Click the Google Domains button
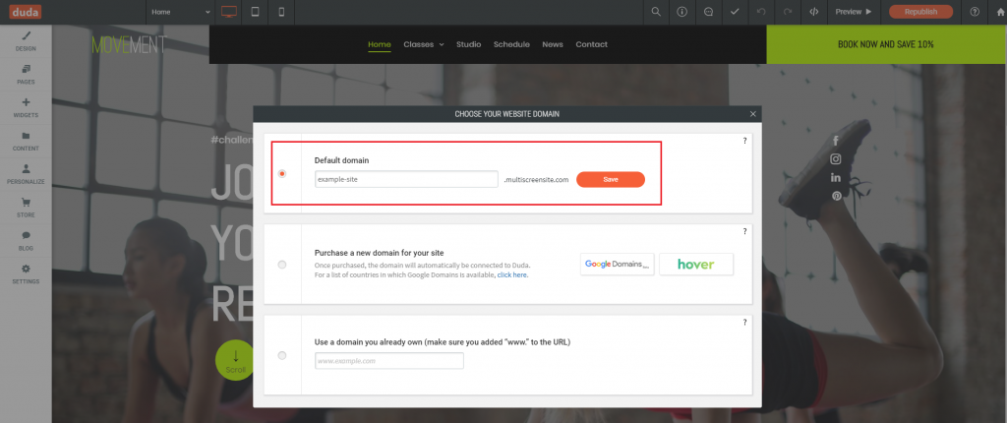The width and height of the screenshot is (1007, 423). pyautogui.click(x=618, y=265)
